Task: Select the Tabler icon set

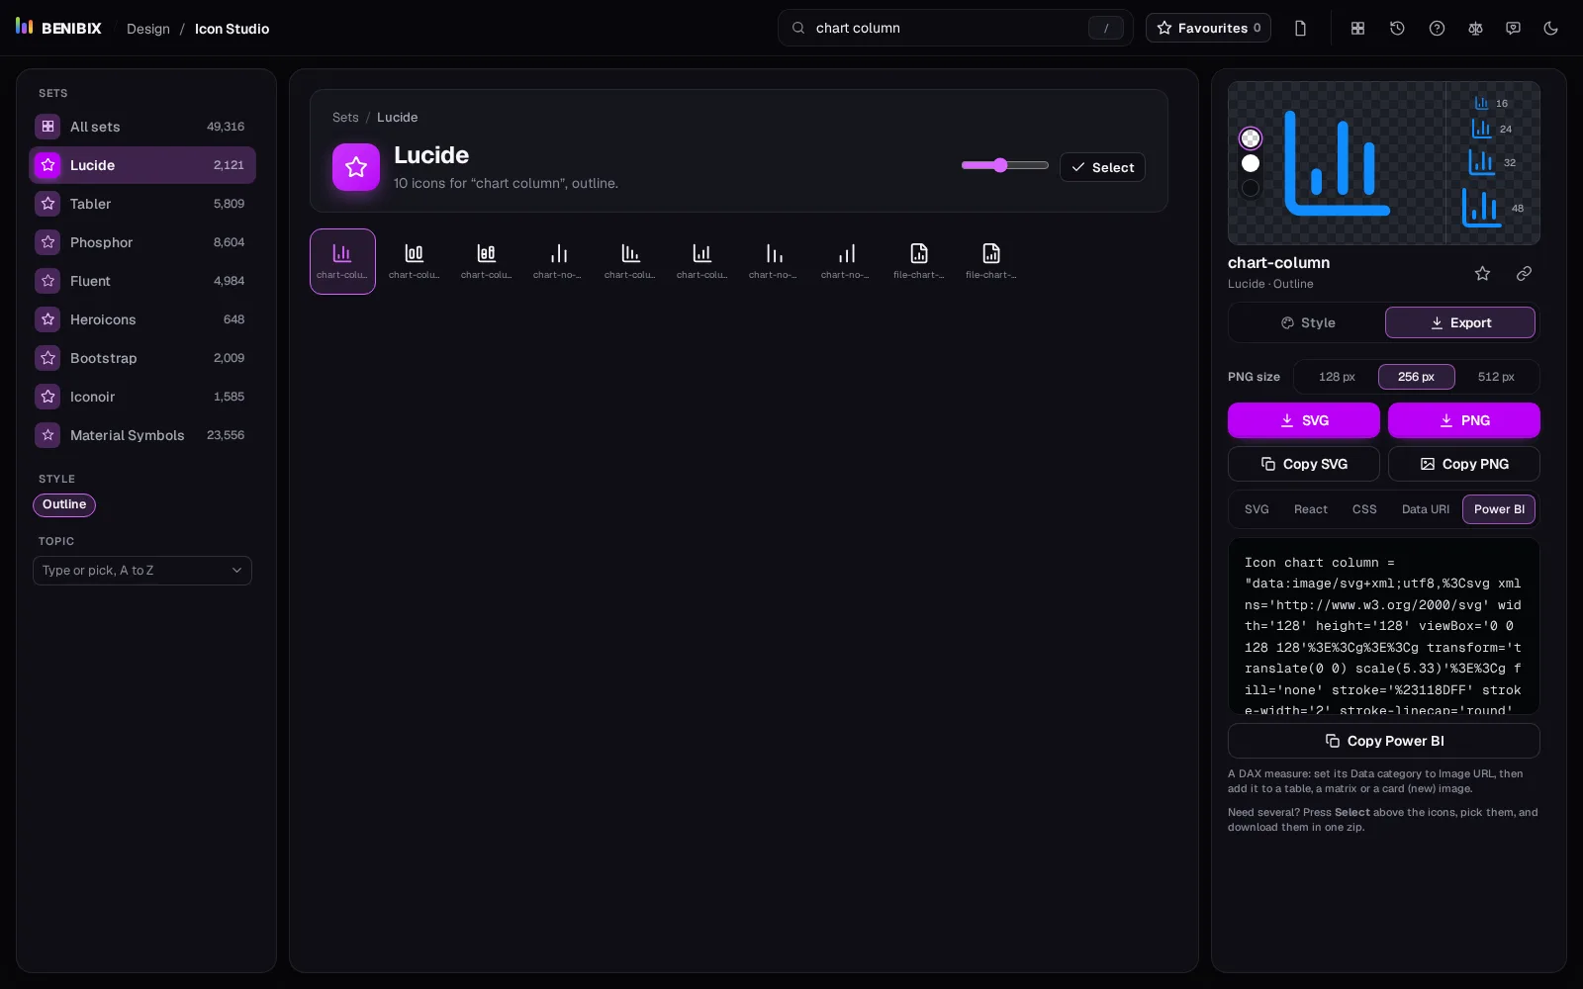Action: click(142, 204)
